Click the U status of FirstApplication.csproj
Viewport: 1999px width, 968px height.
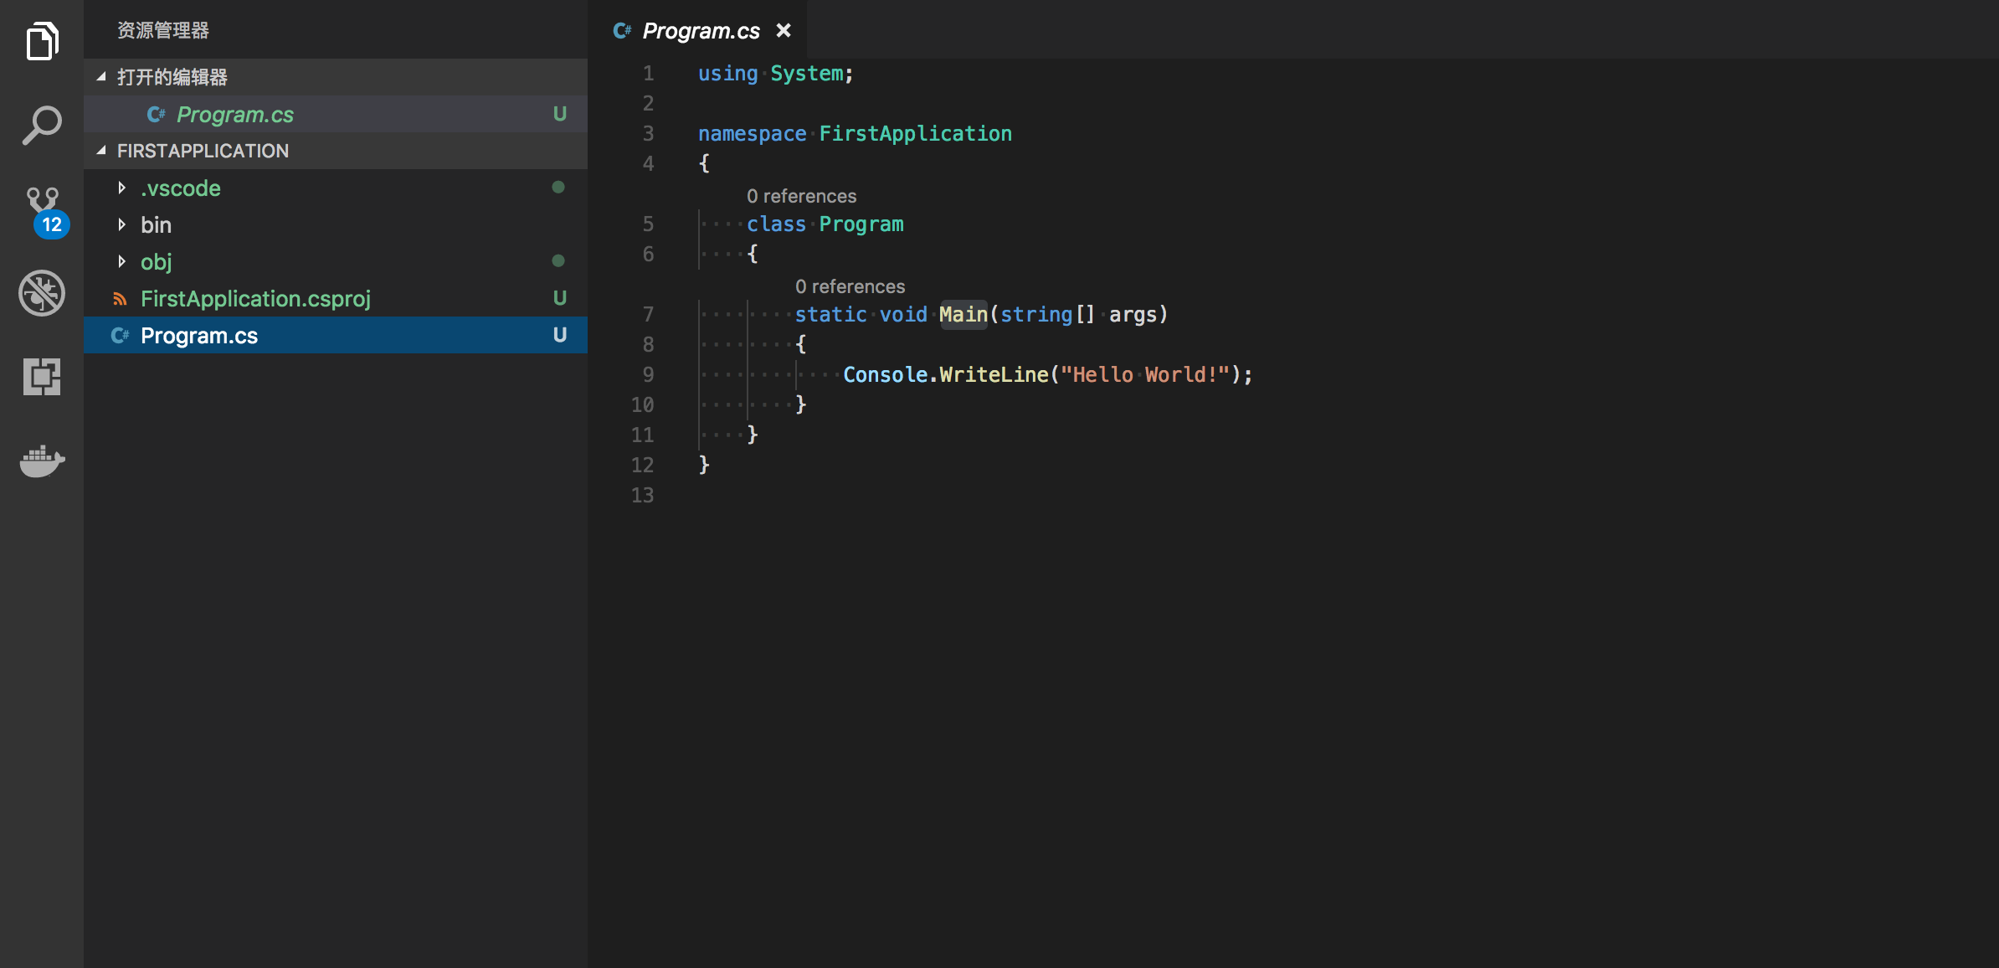click(x=560, y=298)
